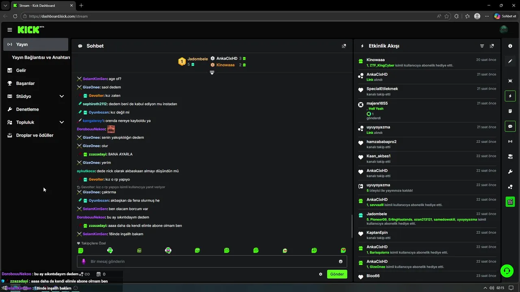Add page to browser favorites star
This screenshot has width=520, height=292.
(446, 16)
